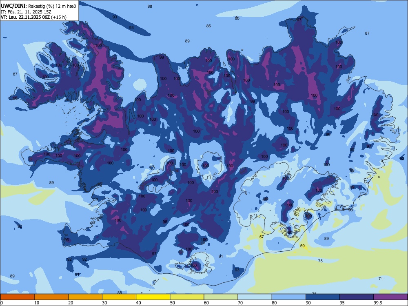Click the legend tick label 10

pos(37,303)
